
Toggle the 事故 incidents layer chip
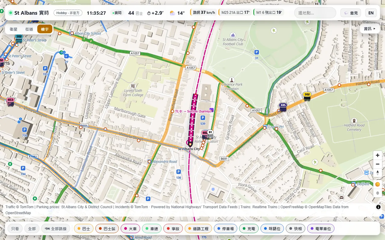[173, 229]
